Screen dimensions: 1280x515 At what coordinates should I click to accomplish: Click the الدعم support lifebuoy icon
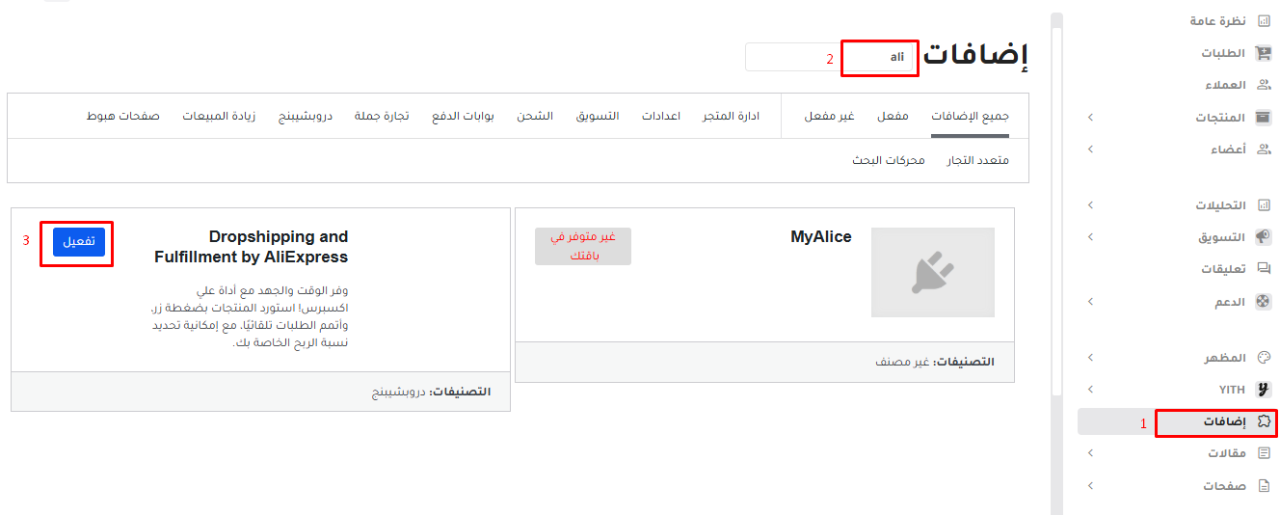click(1264, 301)
